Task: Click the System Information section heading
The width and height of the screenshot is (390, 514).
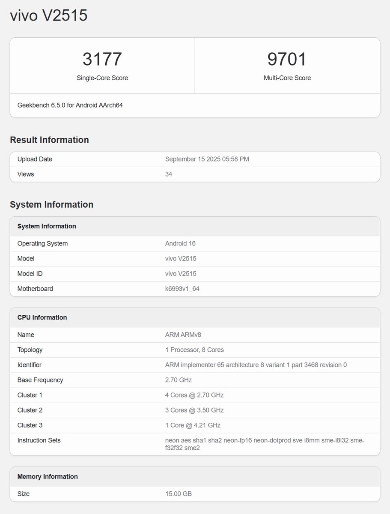Action: [x=51, y=205]
